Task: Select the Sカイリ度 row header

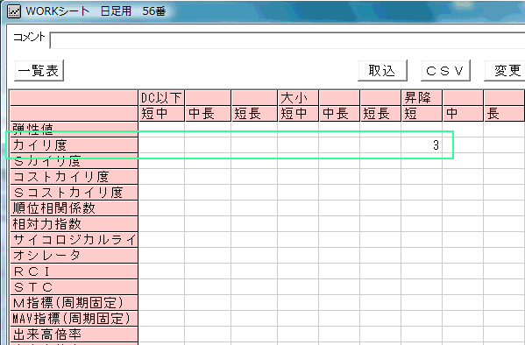Action: pyautogui.click(x=74, y=161)
